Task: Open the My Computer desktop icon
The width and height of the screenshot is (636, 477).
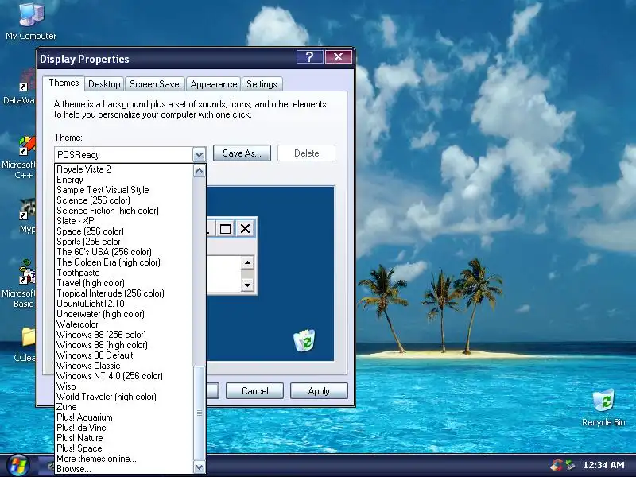Action: pos(31,21)
